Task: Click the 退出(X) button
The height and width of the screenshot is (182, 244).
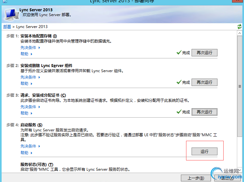Action: click(227, 178)
